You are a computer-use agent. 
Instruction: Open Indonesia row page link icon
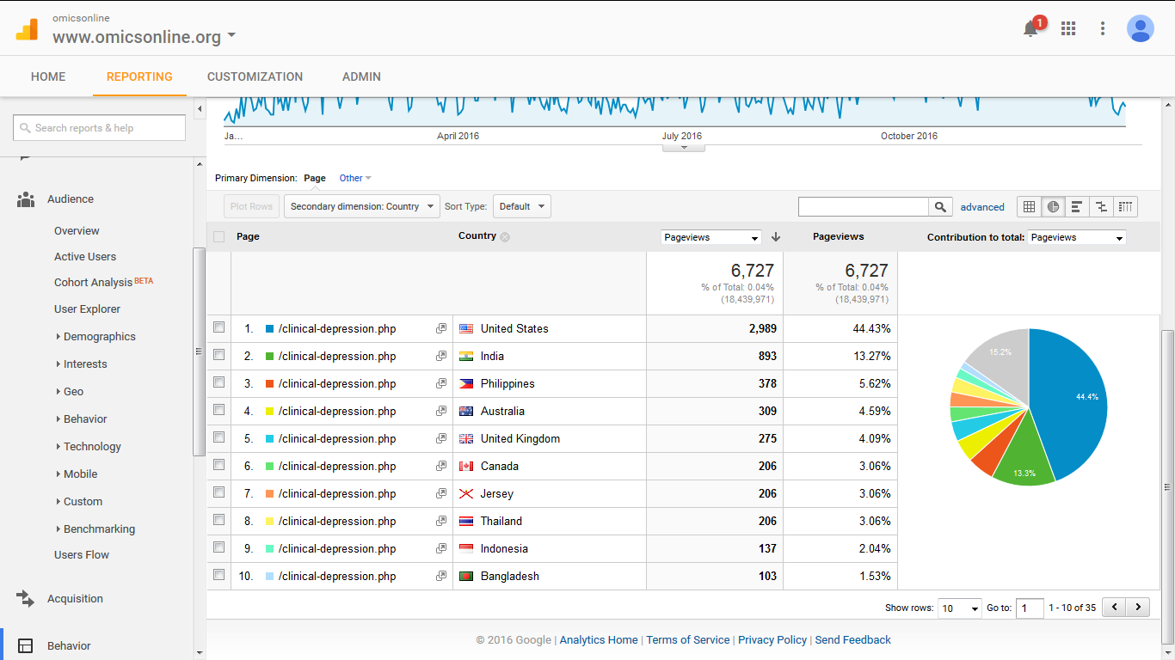point(441,548)
